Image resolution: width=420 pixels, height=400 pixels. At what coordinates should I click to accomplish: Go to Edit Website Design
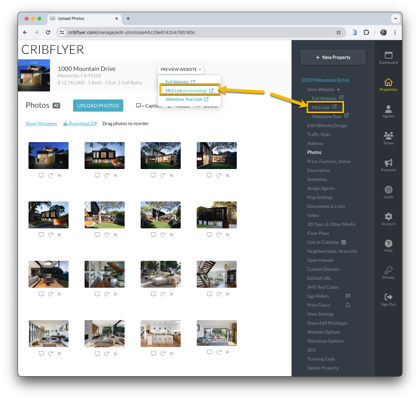coord(327,125)
